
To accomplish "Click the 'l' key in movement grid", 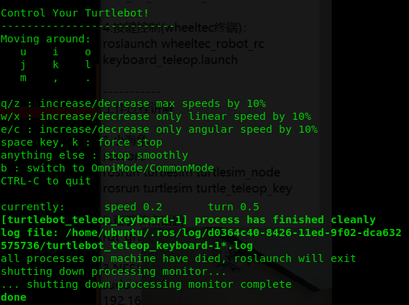I will coord(88,65).
